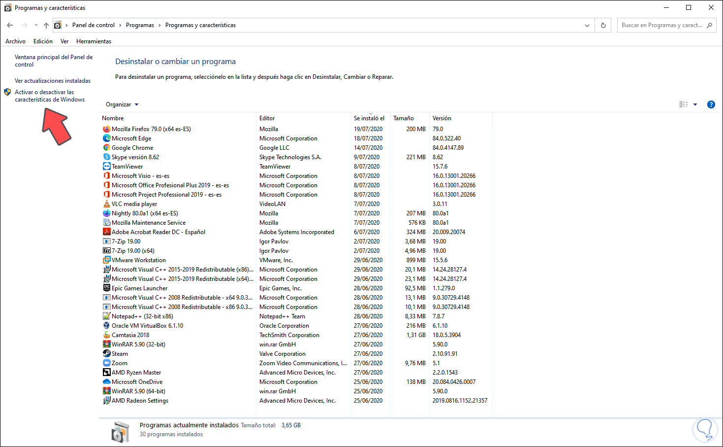Open the Organizar dropdown menu
Viewport: 723px width, 447px height.
pyautogui.click(x=122, y=104)
